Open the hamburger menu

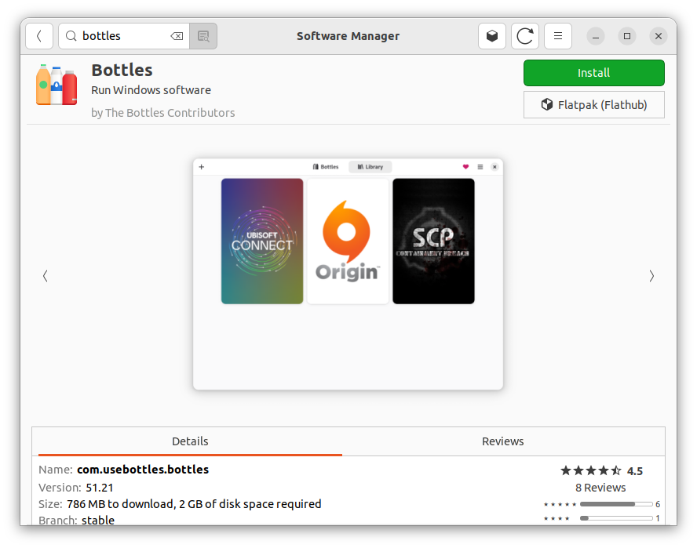click(x=558, y=36)
